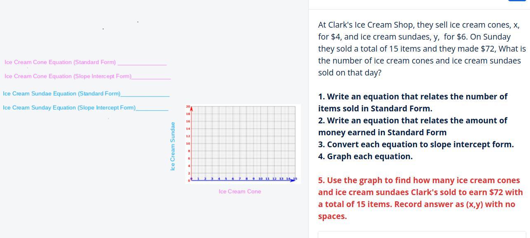Click step '4. Graph each equation.'
This screenshot has height=238, width=530.
point(365,156)
